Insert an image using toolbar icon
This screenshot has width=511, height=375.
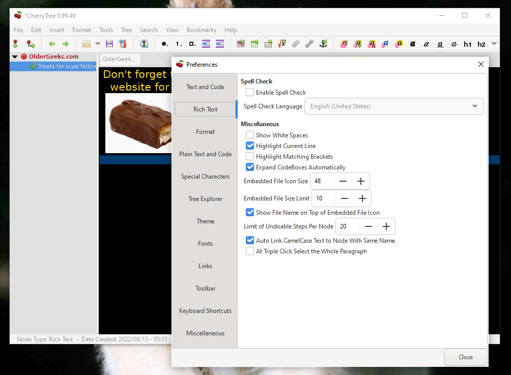pos(241,44)
